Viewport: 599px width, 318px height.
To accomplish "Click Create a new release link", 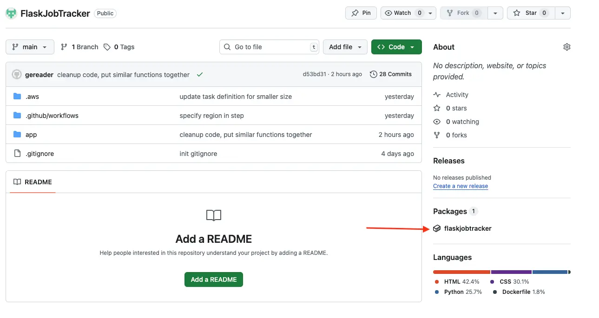I will pyautogui.click(x=460, y=186).
